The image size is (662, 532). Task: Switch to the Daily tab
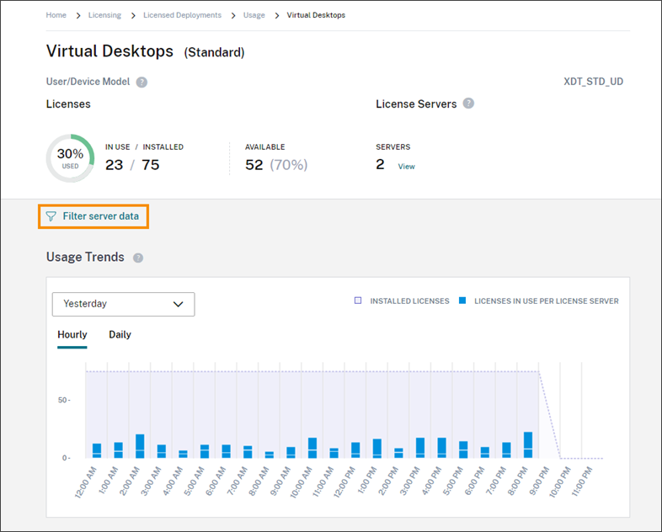120,335
